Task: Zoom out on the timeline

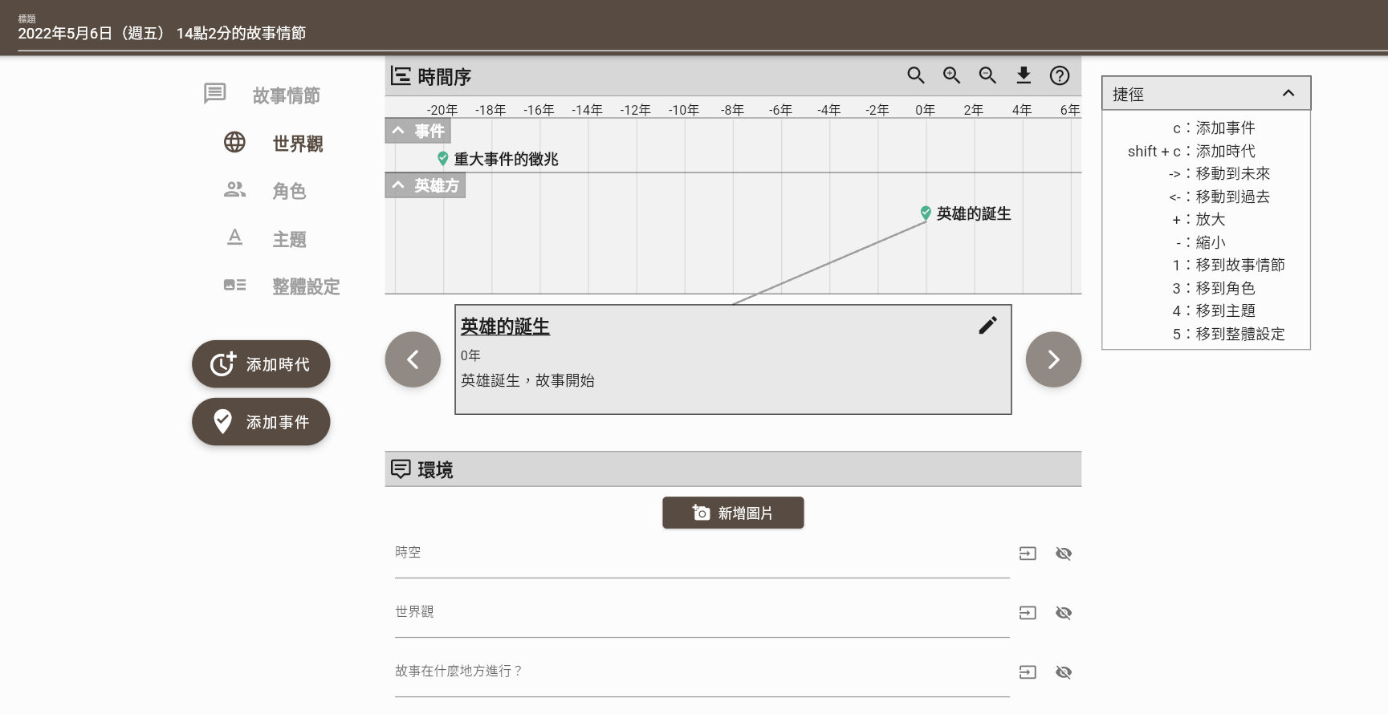Action: point(987,75)
